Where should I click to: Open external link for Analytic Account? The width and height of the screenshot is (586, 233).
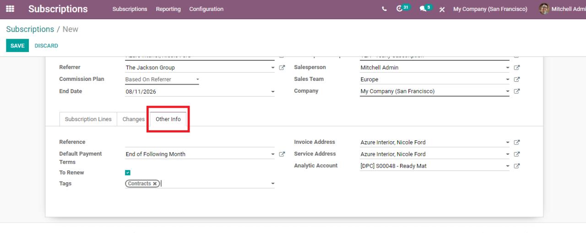pos(516,166)
